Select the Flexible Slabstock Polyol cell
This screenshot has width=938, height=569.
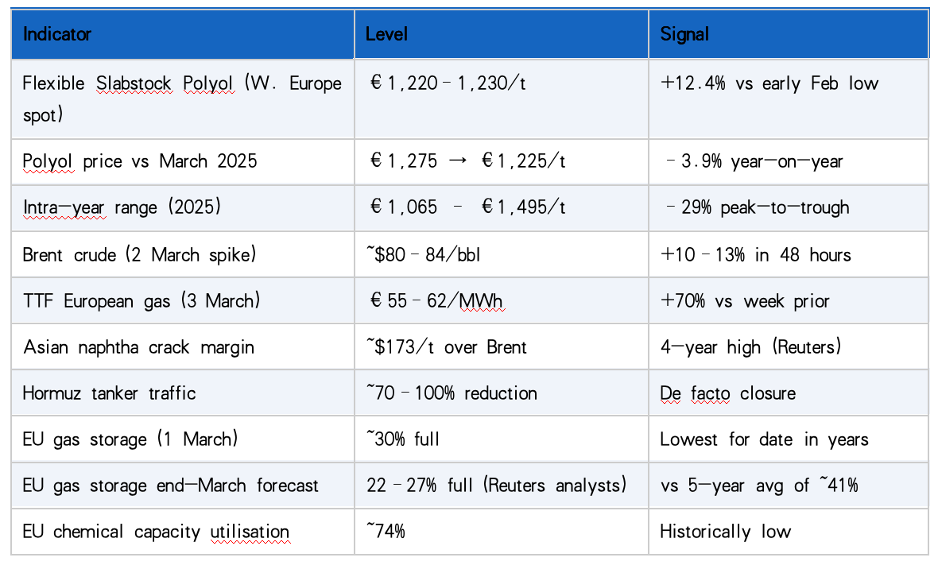click(x=182, y=99)
